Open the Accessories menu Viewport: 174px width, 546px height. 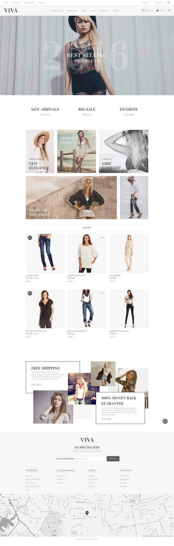[x=57, y=11]
